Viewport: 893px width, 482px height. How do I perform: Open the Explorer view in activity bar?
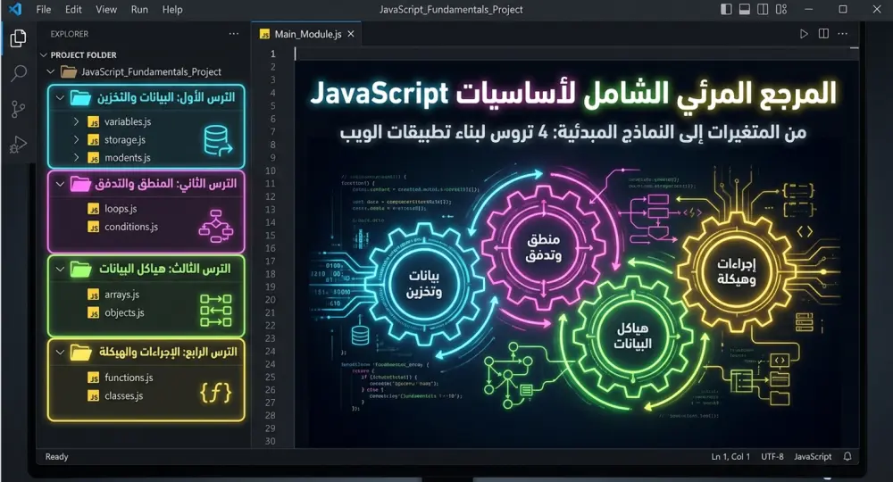coord(18,38)
